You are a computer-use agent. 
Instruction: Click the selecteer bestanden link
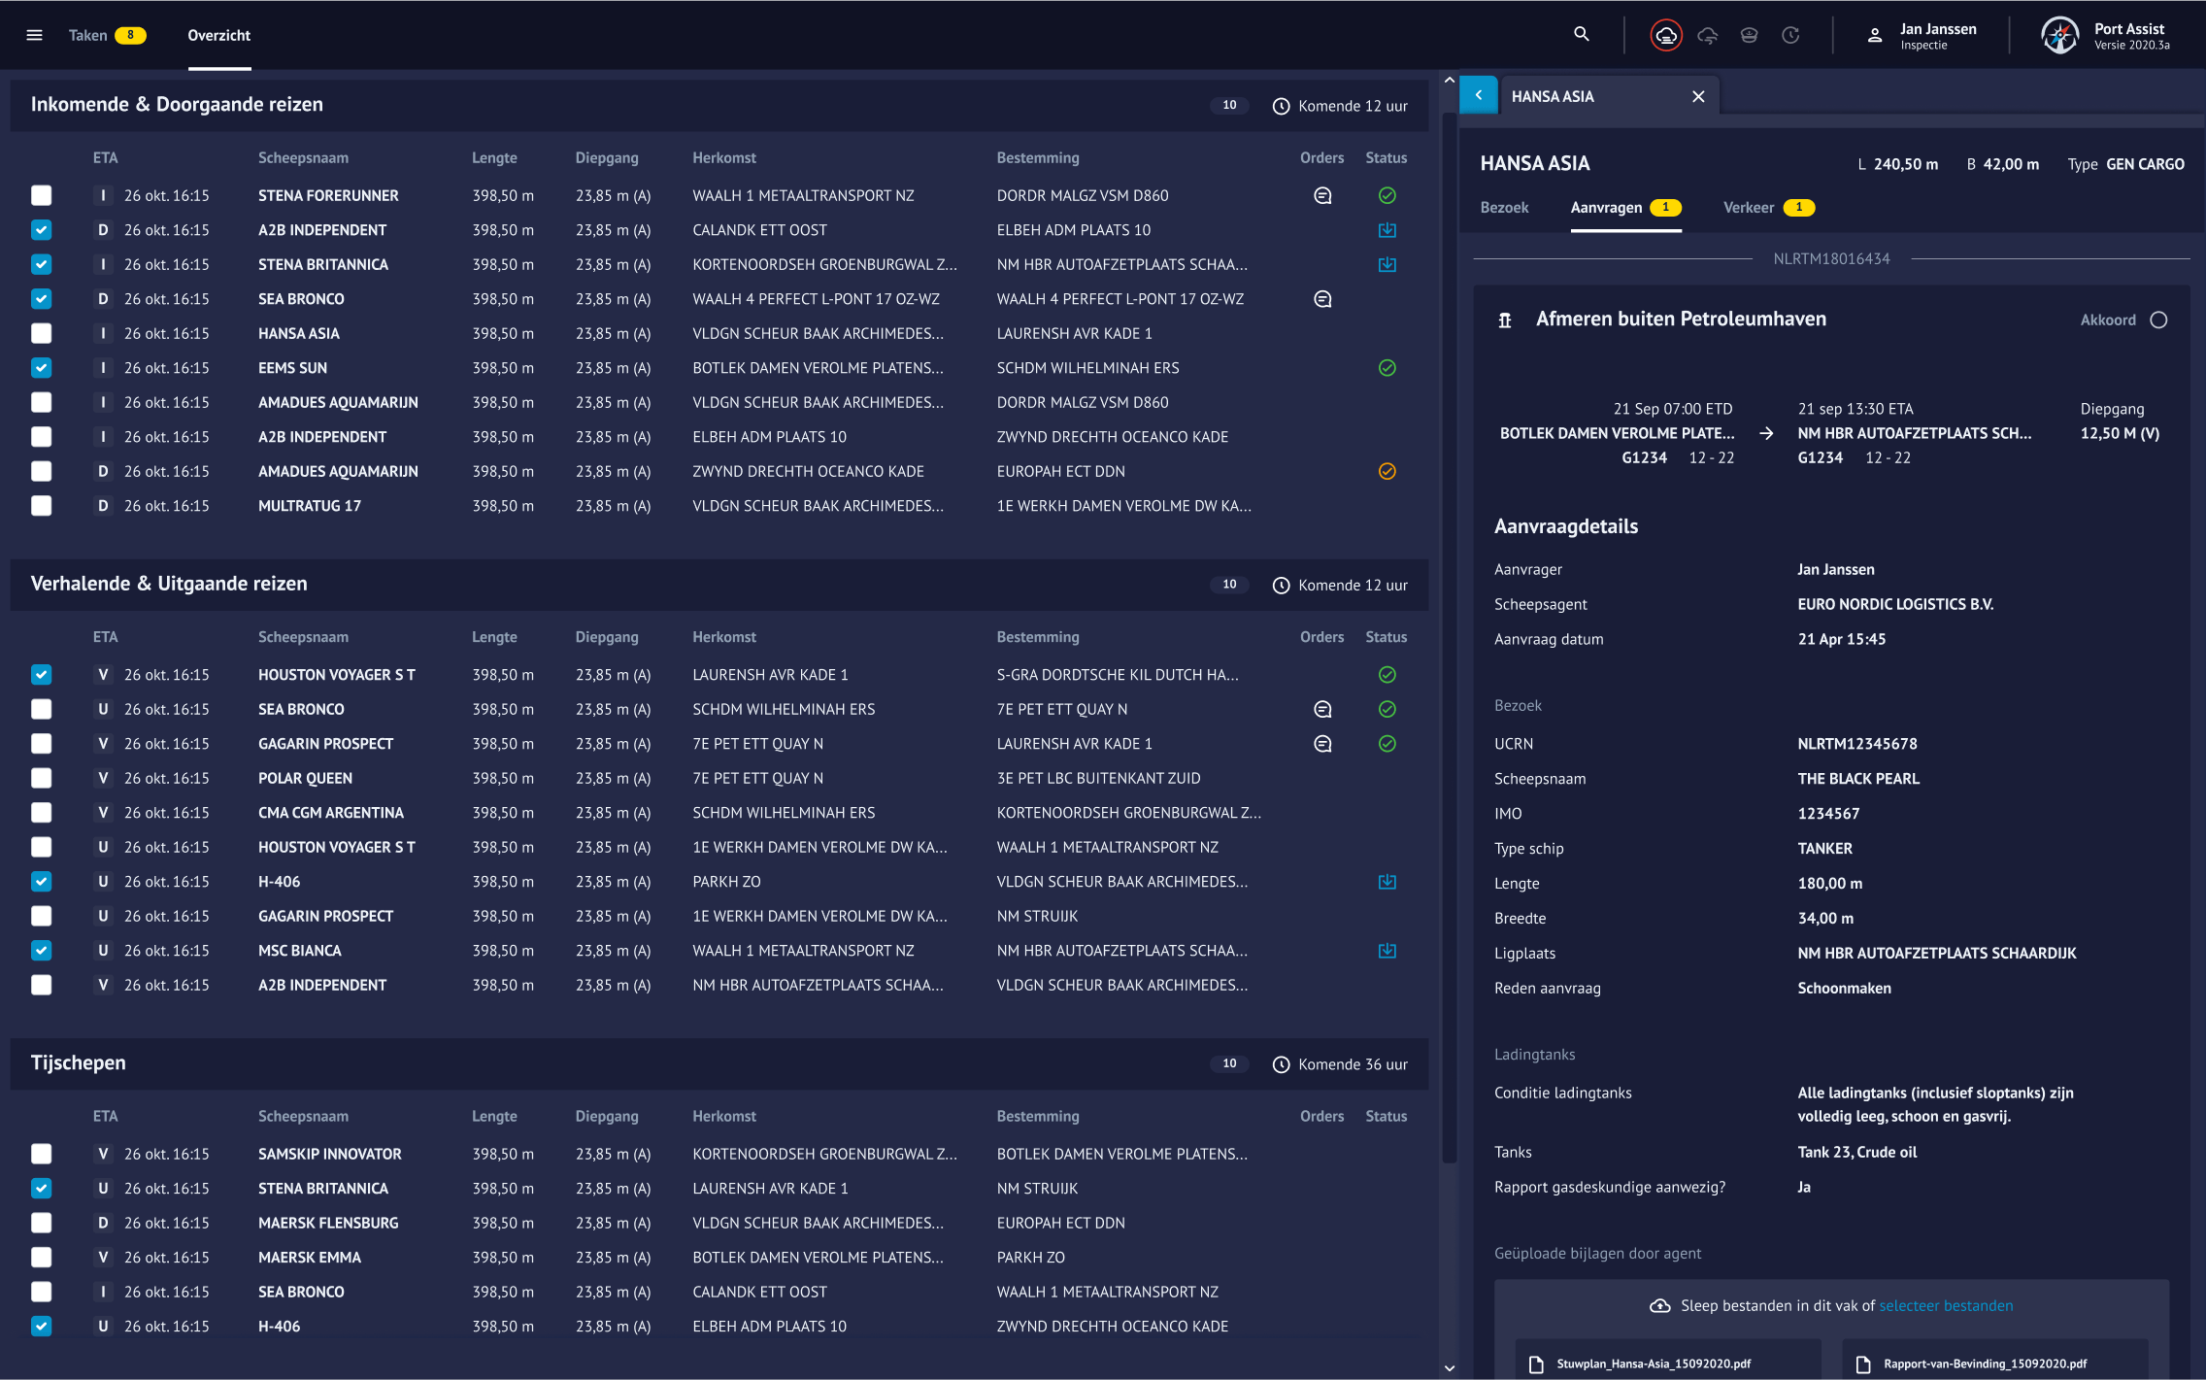pyautogui.click(x=1946, y=1306)
